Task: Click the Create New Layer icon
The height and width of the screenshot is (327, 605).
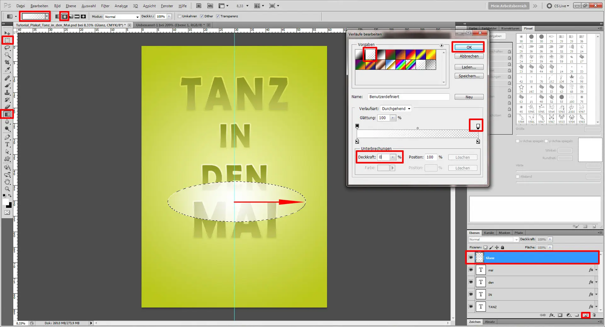Action: [x=585, y=315]
